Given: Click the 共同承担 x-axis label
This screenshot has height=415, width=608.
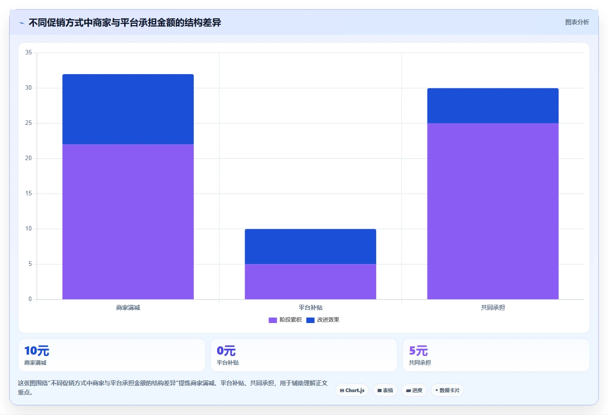Looking at the screenshot, I should (493, 307).
